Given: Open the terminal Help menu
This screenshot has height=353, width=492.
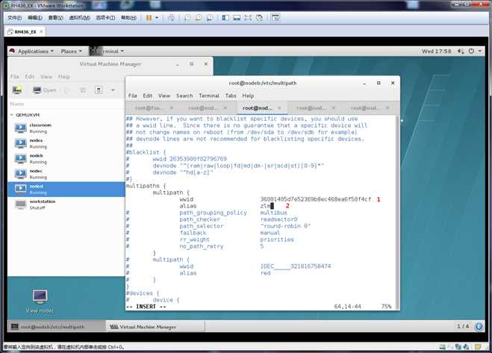Looking at the screenshot, I should [x=248, y=96].
